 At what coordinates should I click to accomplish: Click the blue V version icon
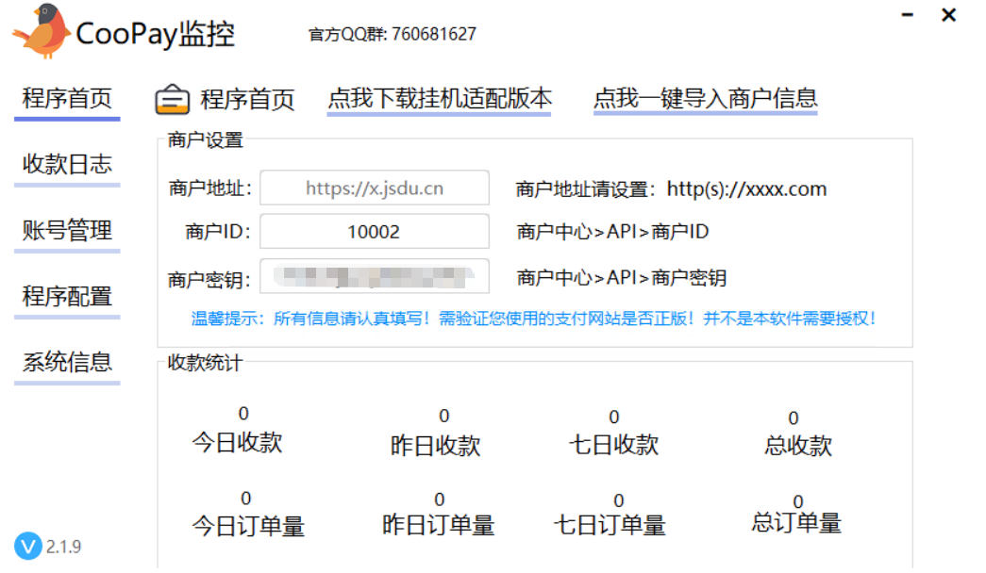[x=27, y=546]
